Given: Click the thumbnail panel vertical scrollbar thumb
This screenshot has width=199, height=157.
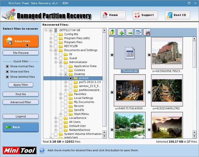Looking at the screenshot, I should click(x=194, y=54).
